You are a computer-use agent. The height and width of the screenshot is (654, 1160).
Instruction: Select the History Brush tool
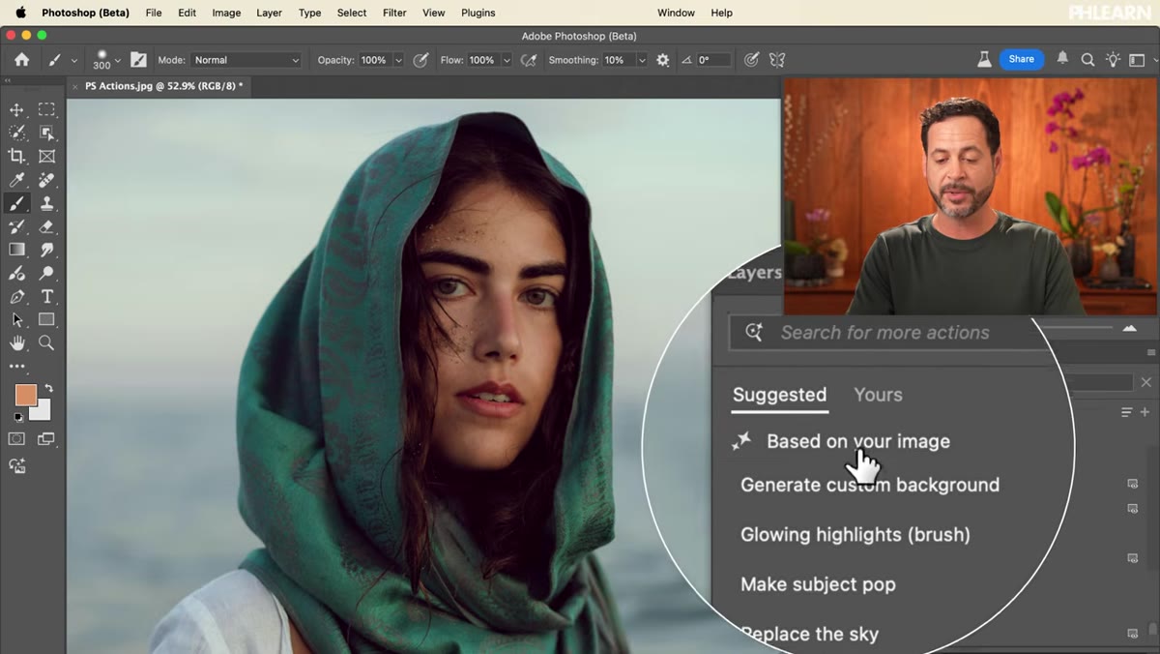[x=16, y=226]
